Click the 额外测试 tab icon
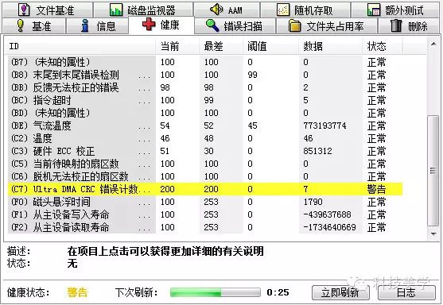443x305 pixels. [374, 10]
